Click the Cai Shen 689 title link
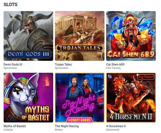 pos(115,64)
